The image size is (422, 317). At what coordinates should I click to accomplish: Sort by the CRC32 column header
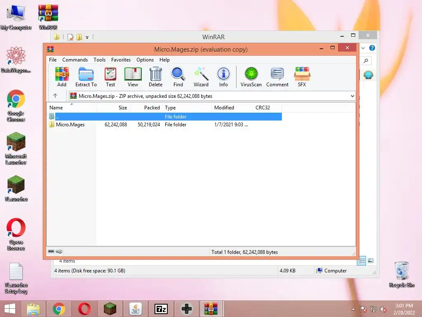267,108
